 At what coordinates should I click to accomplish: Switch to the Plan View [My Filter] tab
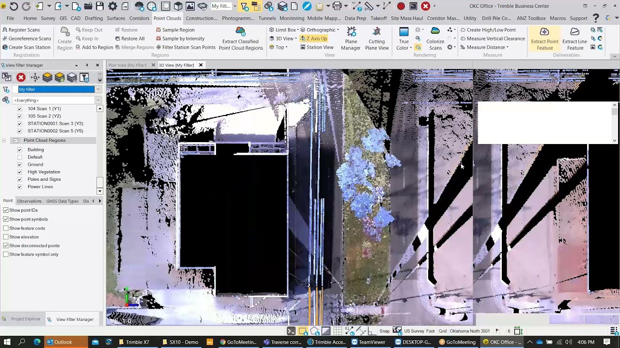point(127,65)
